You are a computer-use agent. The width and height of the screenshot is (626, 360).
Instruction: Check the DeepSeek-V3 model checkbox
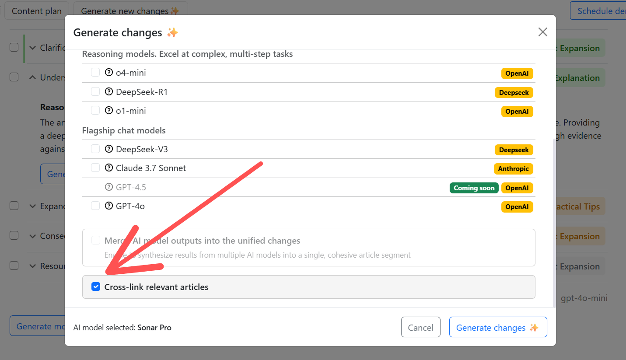coord(95,149)
